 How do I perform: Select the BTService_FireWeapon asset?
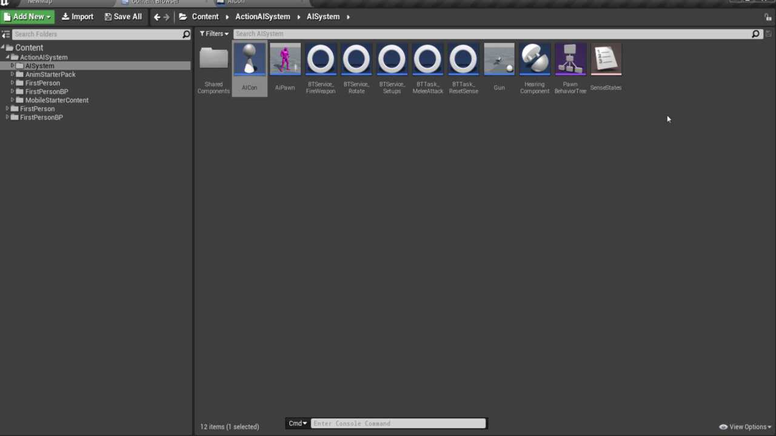coord(321,68)
